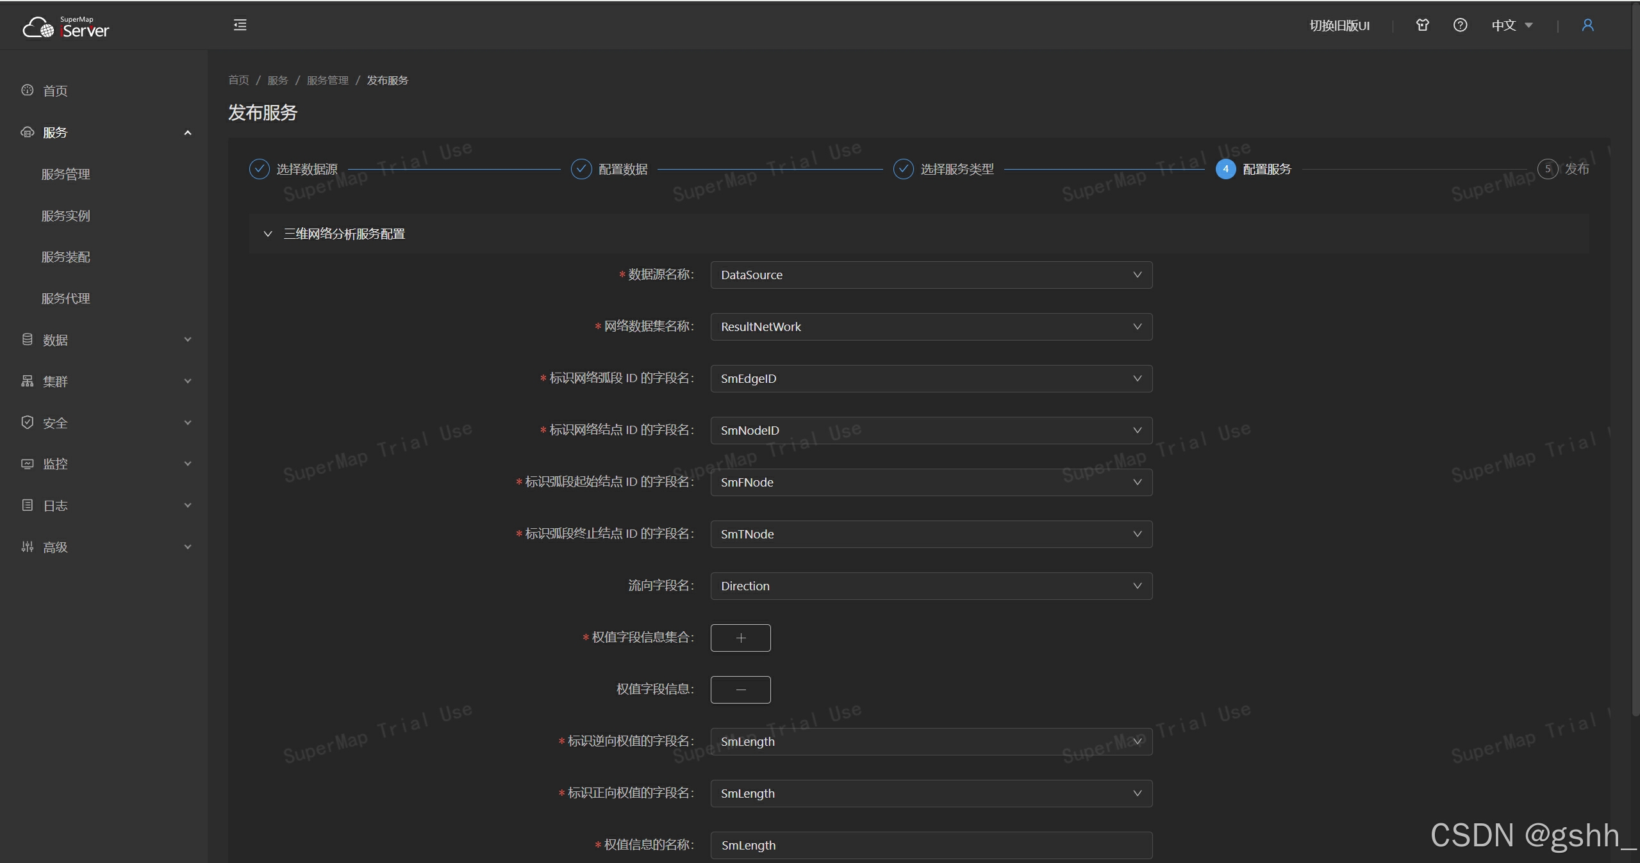
Task: Click the SuperMap iServer logo
Action: tap(66, 27)
